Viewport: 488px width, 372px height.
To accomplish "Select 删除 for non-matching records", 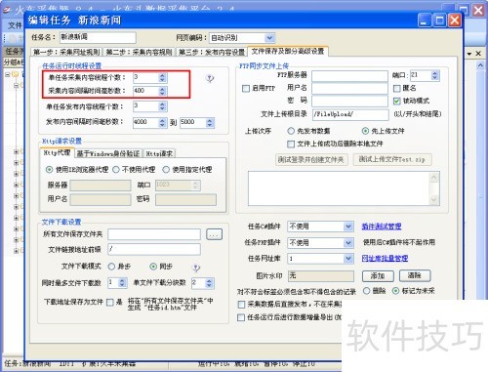I will (366, 291).
